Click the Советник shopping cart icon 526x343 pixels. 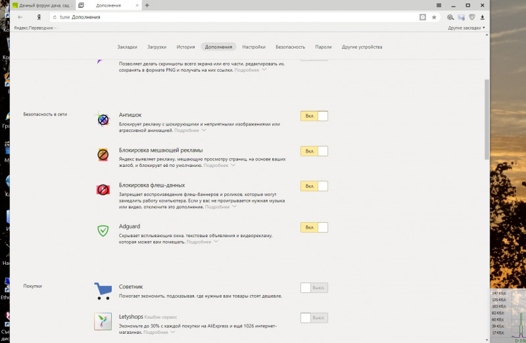(x=103, y=290)
